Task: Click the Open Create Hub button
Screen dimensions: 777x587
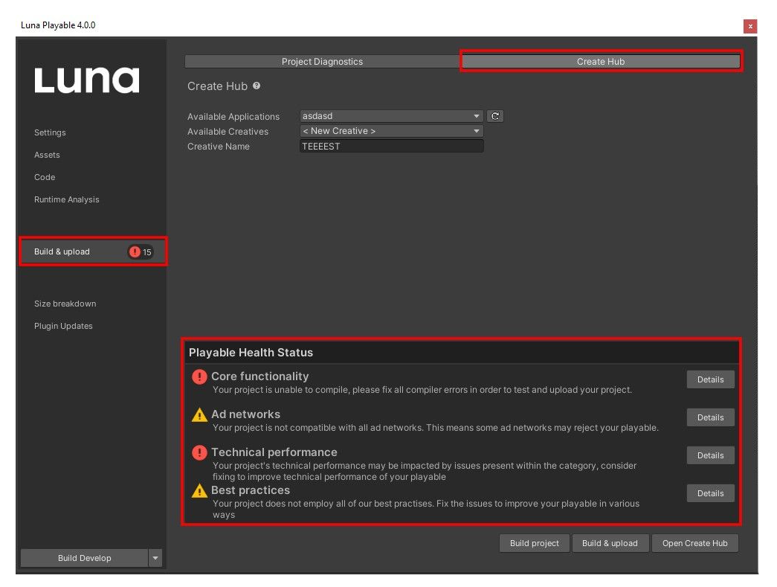Action: tap(694, 543)
